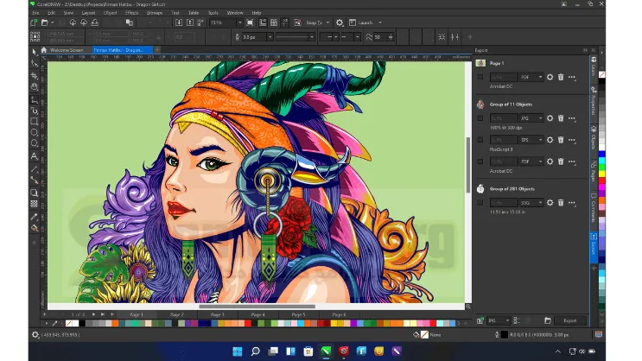Viewport: 642px width, 361px height.
Task: Select the Pick tool in the toolbox
Action: click(35, 51)
